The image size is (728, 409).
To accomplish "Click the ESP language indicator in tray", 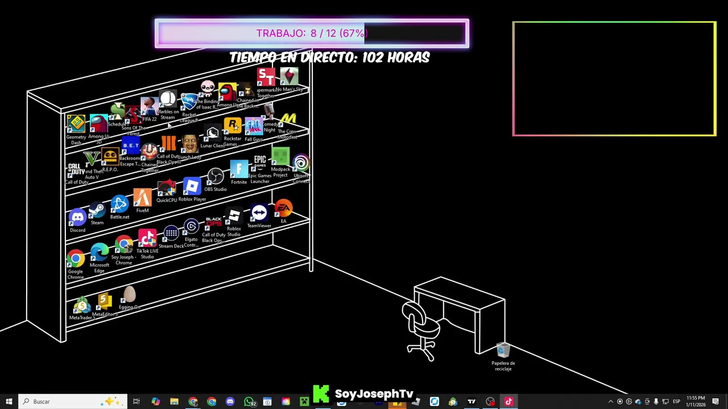I will click(x=676, y=402).
